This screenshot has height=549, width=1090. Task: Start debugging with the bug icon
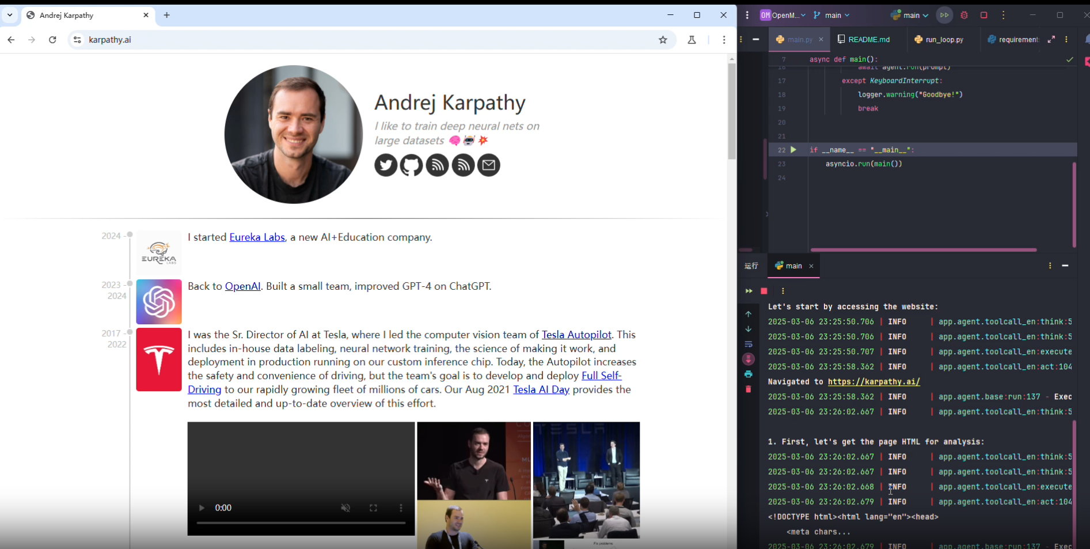[964, 16]
